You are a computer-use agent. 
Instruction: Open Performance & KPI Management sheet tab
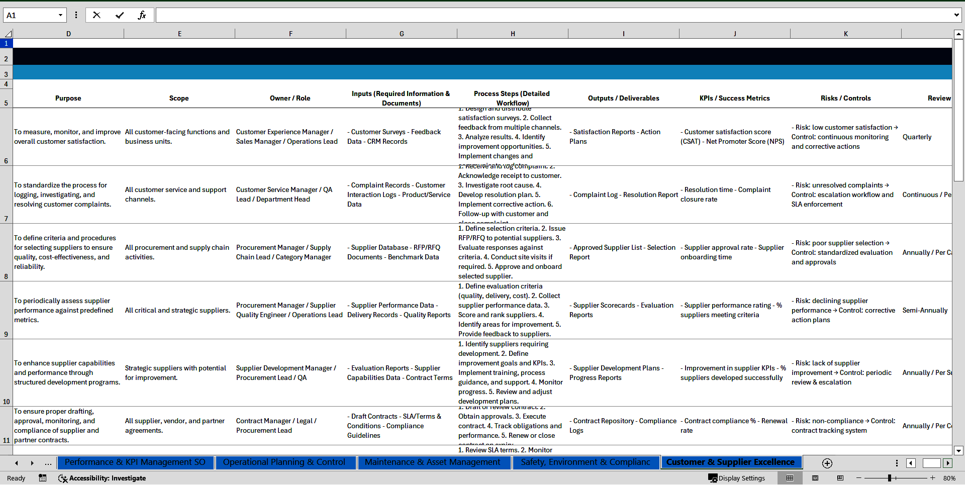pos(135,462)
